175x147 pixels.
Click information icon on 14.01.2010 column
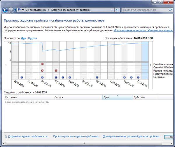[131, 77]
